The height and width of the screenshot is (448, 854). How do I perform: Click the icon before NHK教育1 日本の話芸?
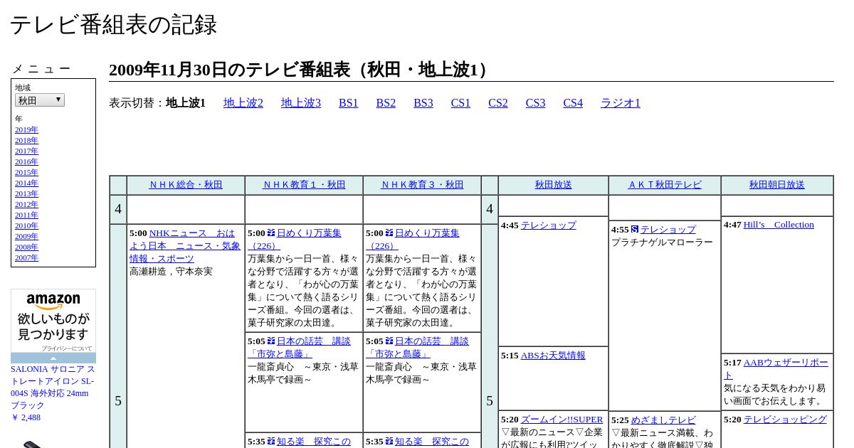coord(271,341)
